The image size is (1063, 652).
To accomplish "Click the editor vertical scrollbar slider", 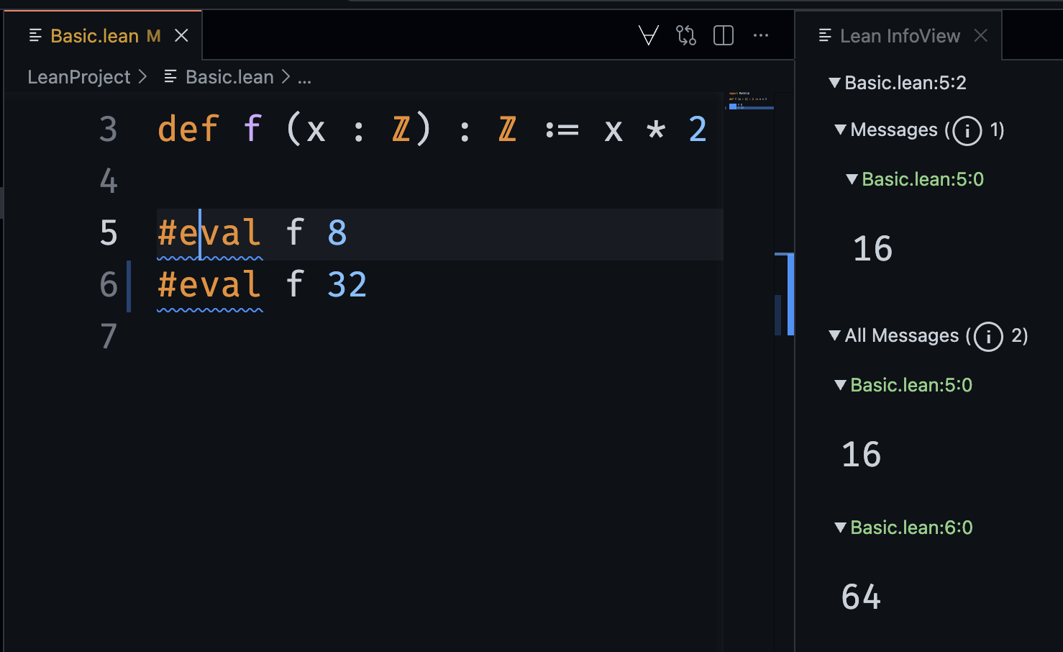I will 790,294.
